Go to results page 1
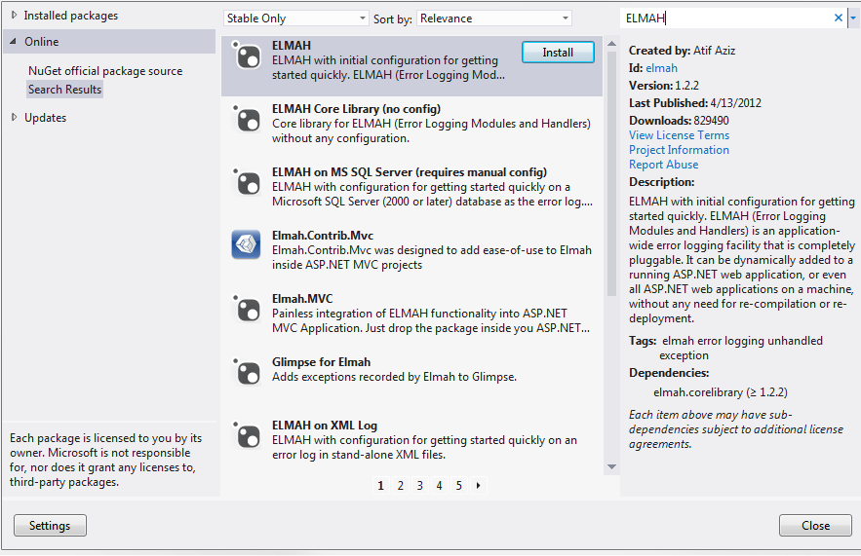The height and width of the screenshot is (556, 861). click(380, 485)
